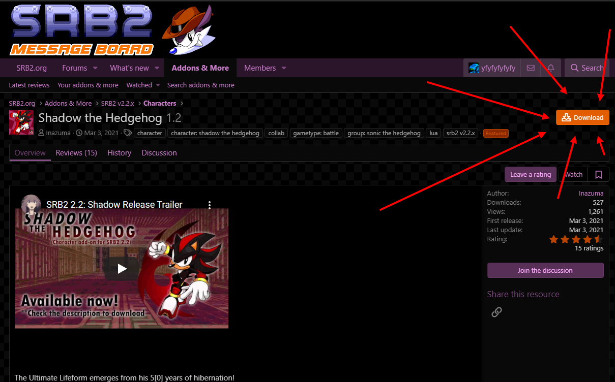Select the 'character' tag
This screenshot has height=382, width=615.
(x=150, y=133)
